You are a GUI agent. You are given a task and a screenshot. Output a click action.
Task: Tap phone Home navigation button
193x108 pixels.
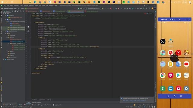(175, 96)
